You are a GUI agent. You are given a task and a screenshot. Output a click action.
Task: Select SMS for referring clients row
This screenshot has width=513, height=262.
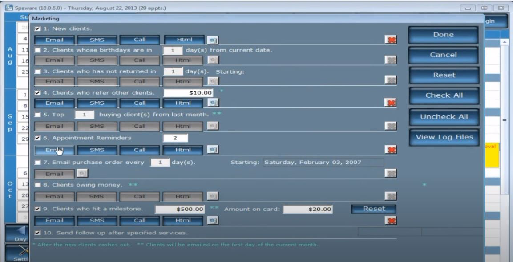point(97,103)
